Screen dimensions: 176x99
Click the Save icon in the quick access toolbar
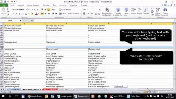pyautogui.click(x=5, y=2)
